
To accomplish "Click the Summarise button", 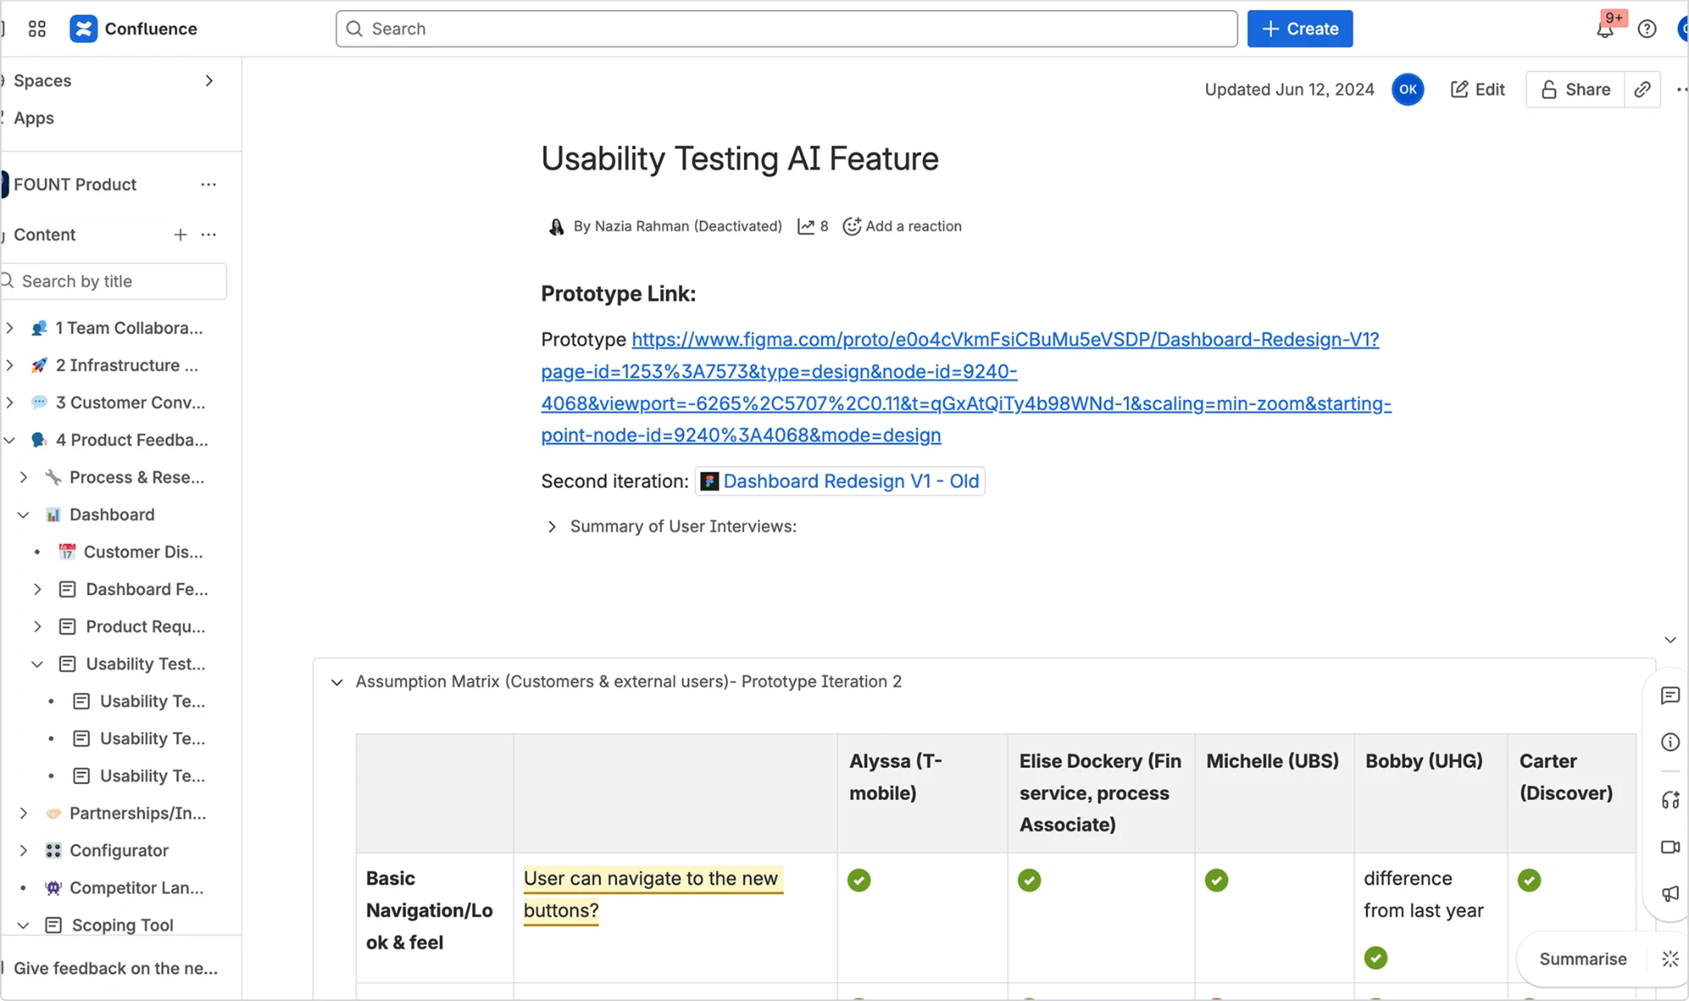I will [1582, 959].
